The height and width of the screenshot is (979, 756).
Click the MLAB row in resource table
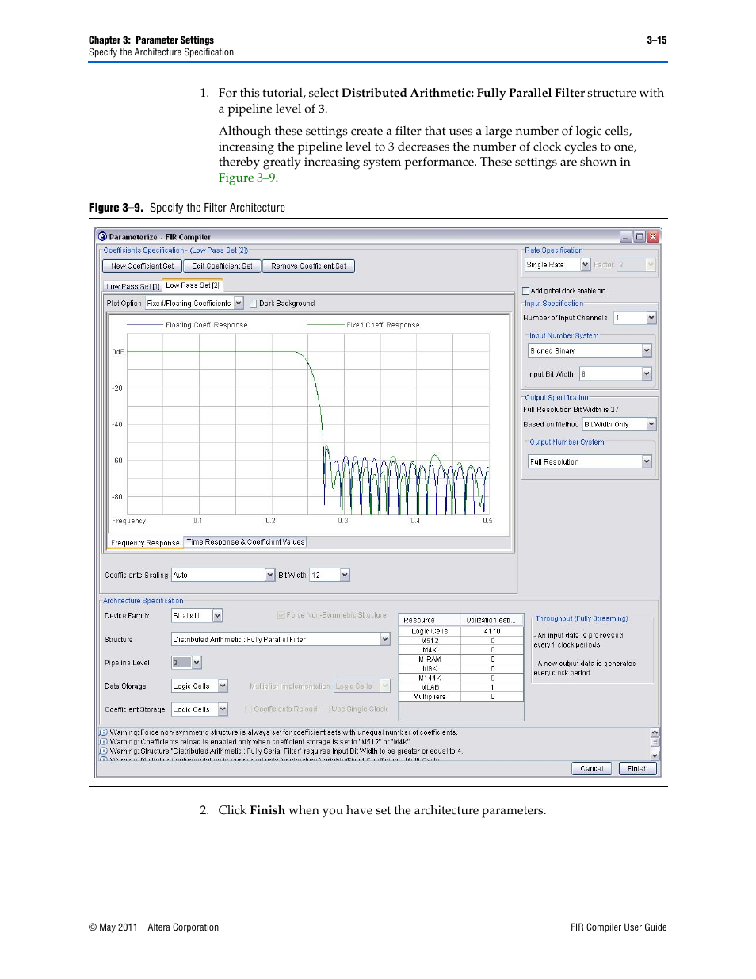(460, 687)
